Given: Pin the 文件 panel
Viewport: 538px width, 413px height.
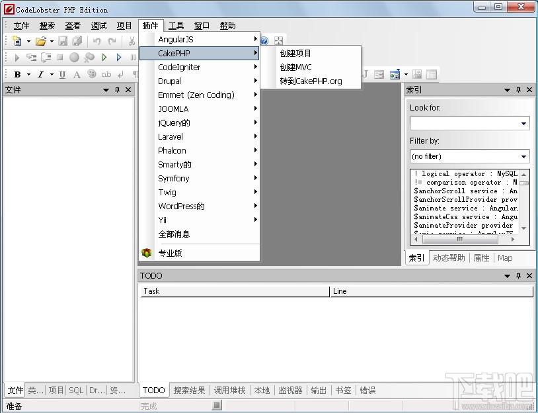Looking at the screenshot, I should (117, 90).
